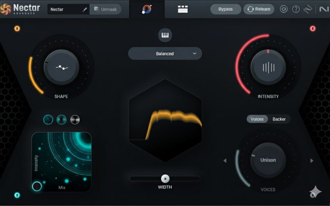330x206 pixels.
Task: Click the pencil icon to rename preset
Action: click(x=85, y=9)
